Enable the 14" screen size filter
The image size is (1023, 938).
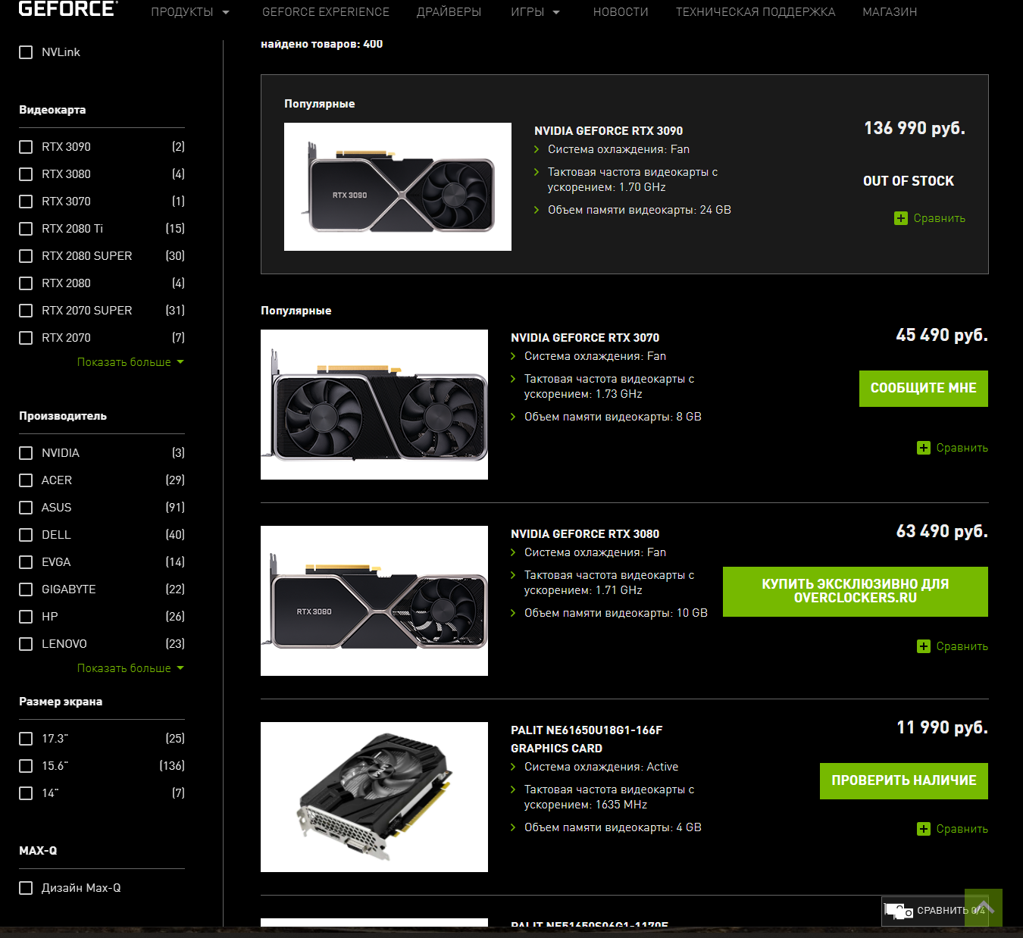tap(26, 793)
